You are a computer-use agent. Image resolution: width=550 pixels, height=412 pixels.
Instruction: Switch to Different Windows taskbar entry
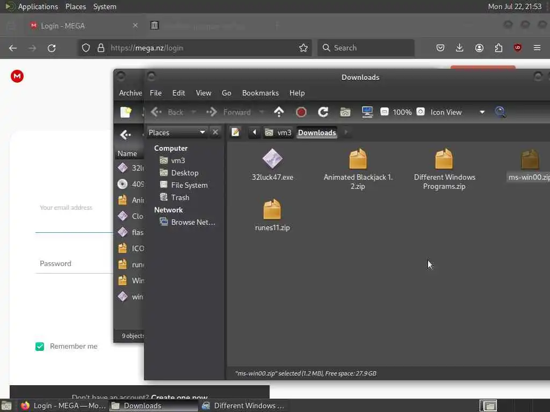(243, 406)
